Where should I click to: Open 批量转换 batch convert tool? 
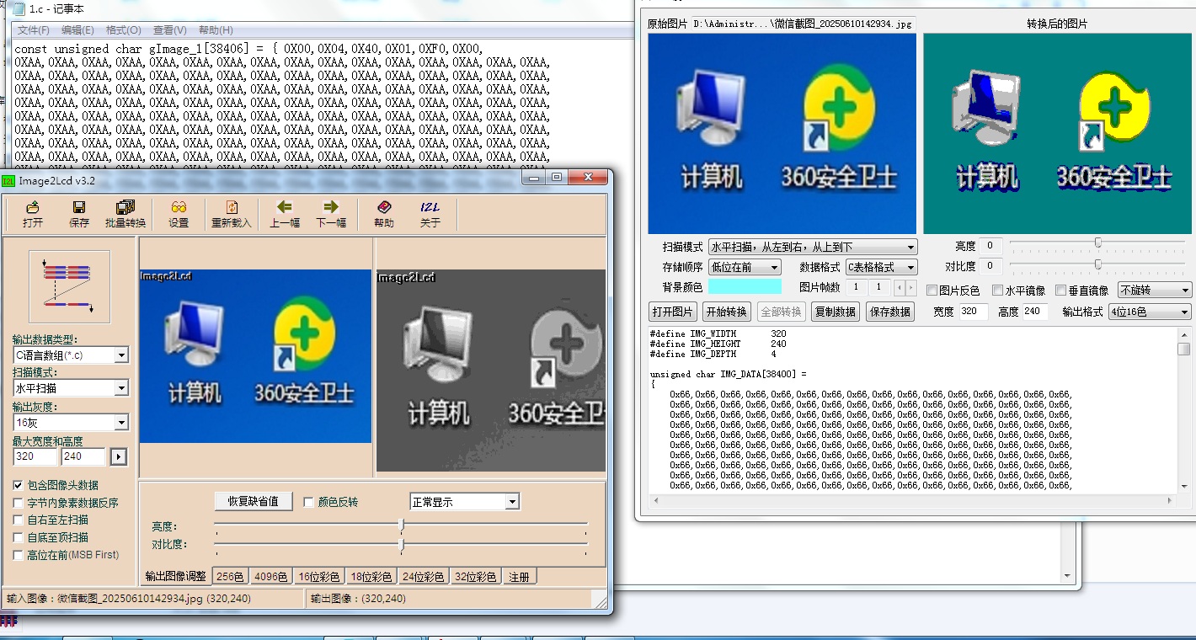[125, 206]
